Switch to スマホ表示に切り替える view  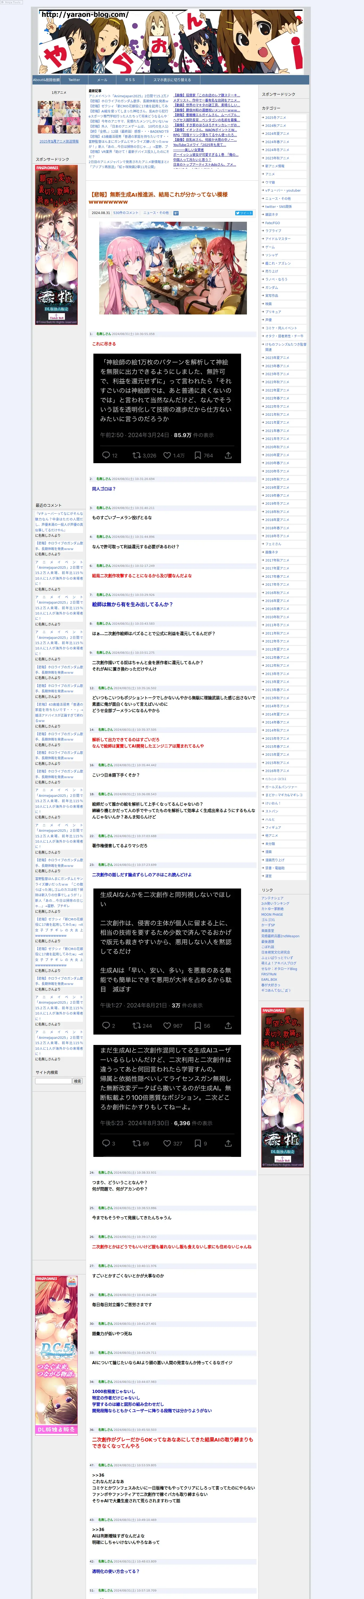tap(172, 80)
